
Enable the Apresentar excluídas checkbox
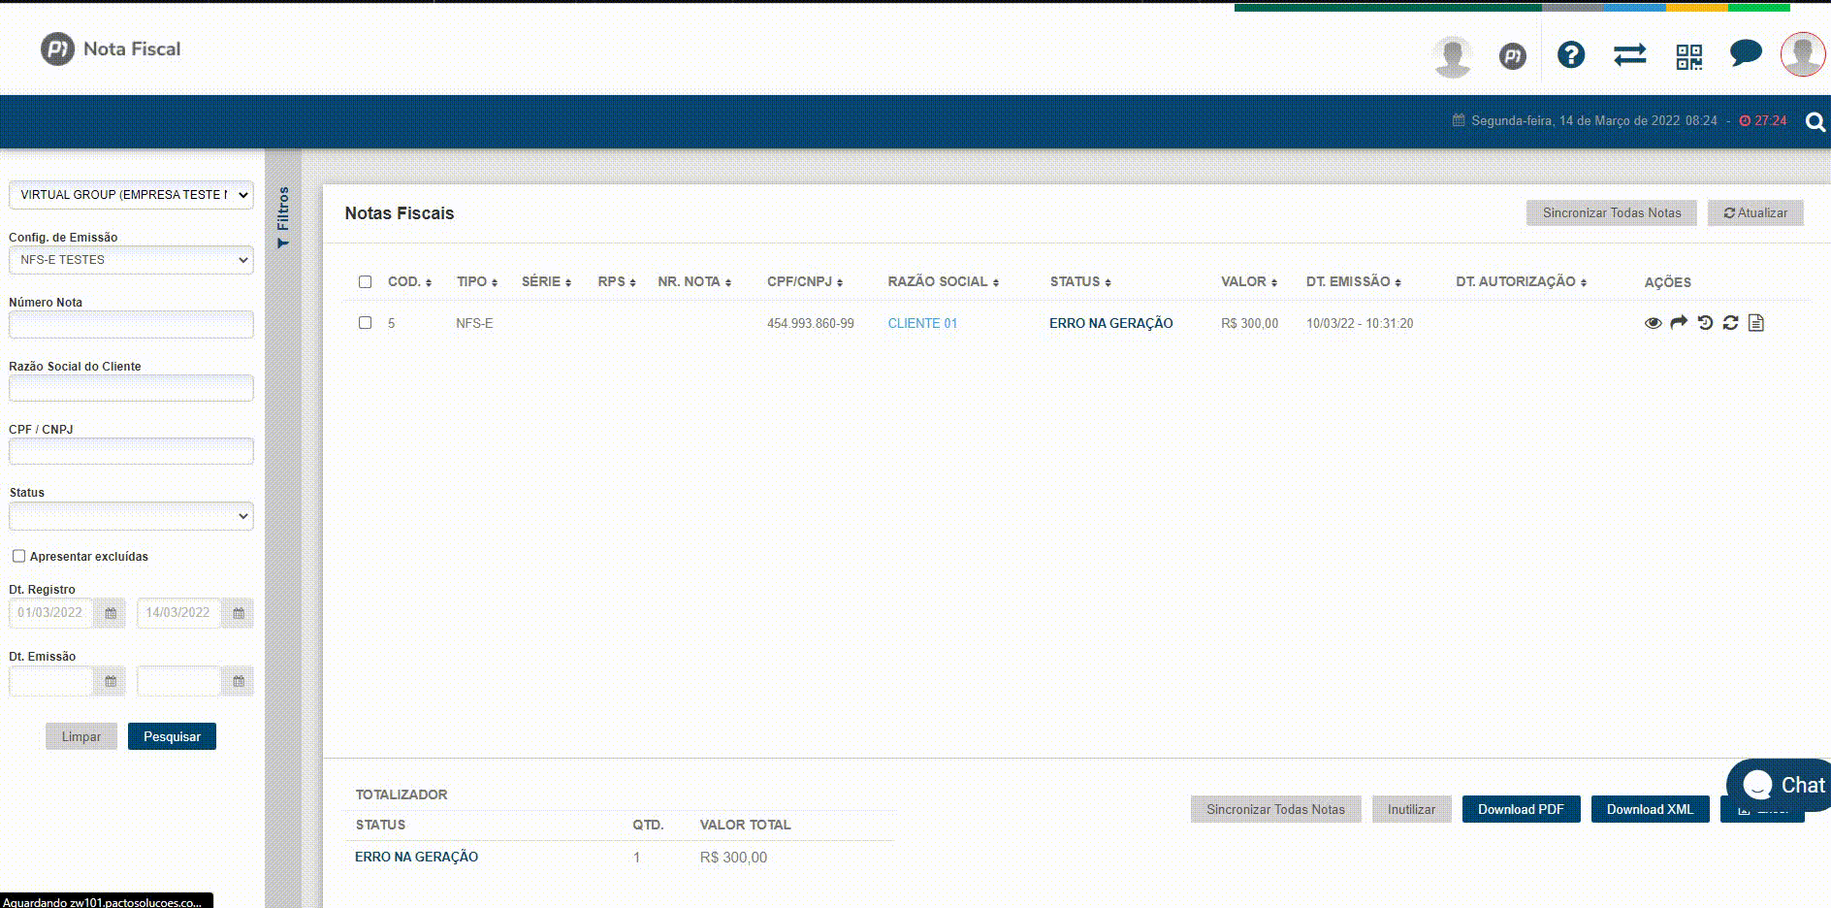pos(18,556)
